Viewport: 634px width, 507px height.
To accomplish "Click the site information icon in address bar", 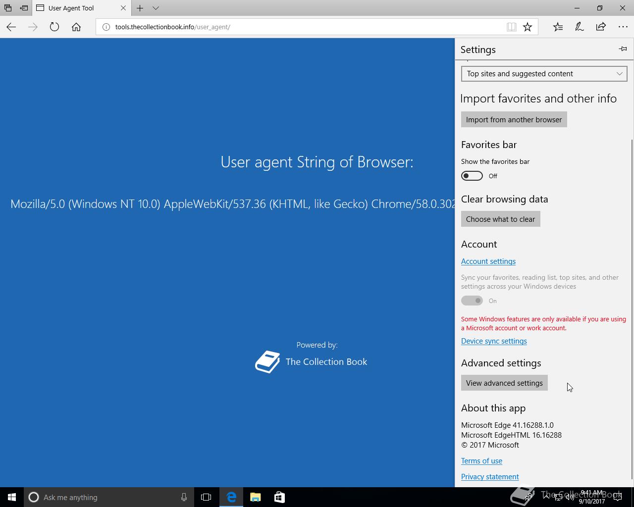I will click(x=106, y=27).
